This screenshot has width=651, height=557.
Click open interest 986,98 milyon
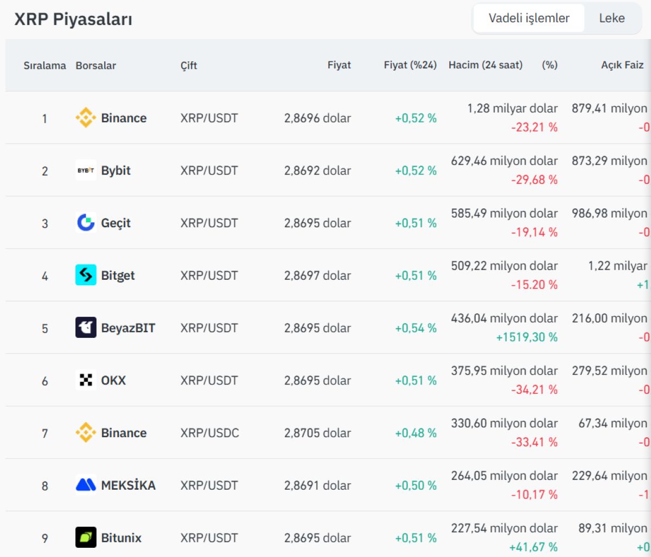(x=610, y=214)
